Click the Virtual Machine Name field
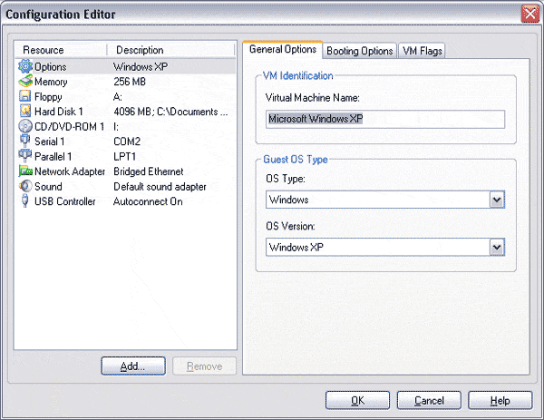Image resolution: width=544 pixels, height=420 pixels. click(385, 119)
